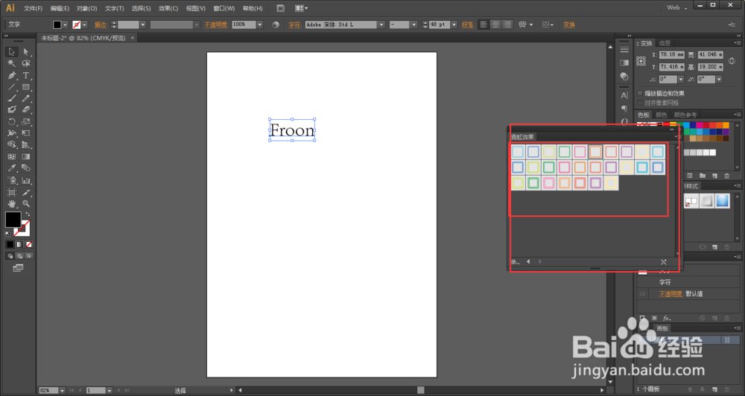The image size is (745, 396).
Task: Click the 变换 link in control bar
Action: 569,25
